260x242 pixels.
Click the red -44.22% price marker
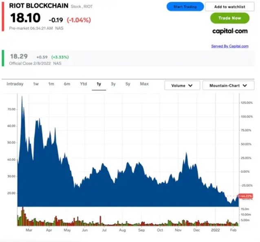(x=246, y=196)
